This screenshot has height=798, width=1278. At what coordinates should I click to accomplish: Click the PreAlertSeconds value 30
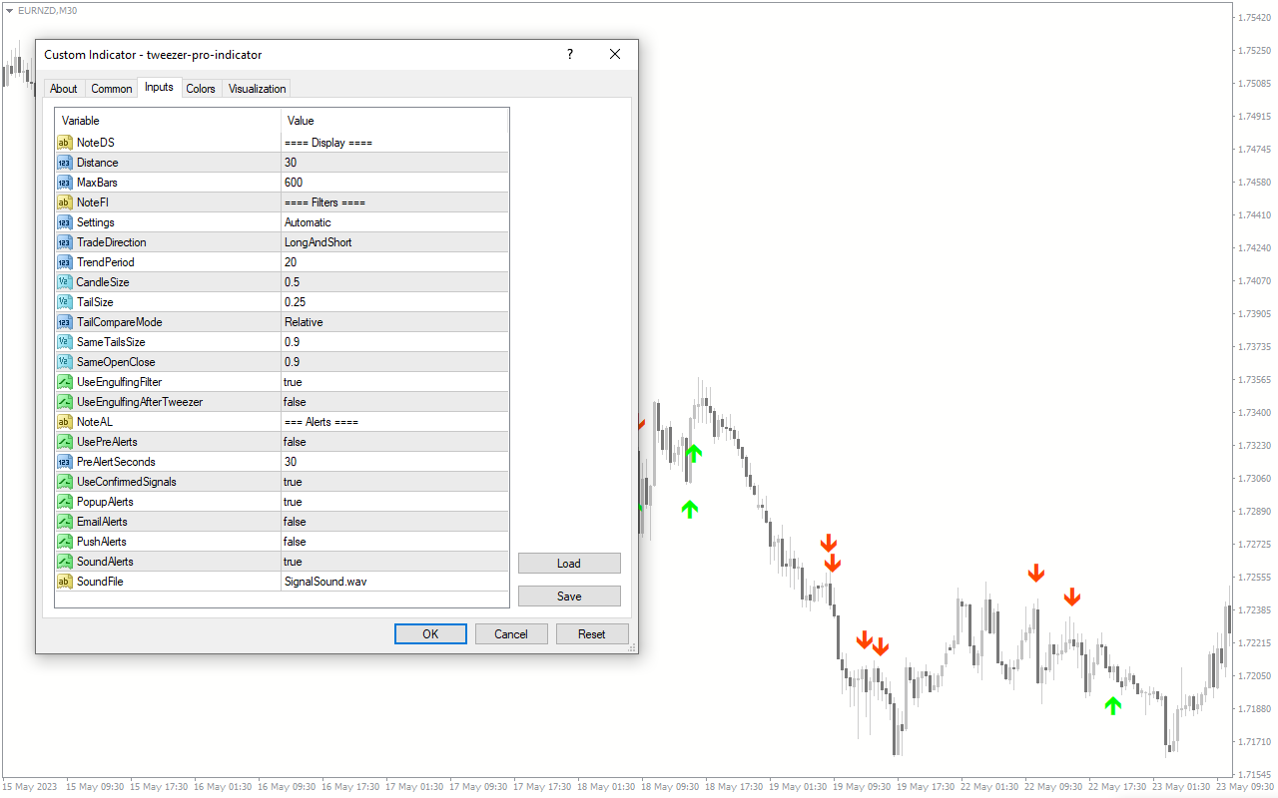coord(291,462)
